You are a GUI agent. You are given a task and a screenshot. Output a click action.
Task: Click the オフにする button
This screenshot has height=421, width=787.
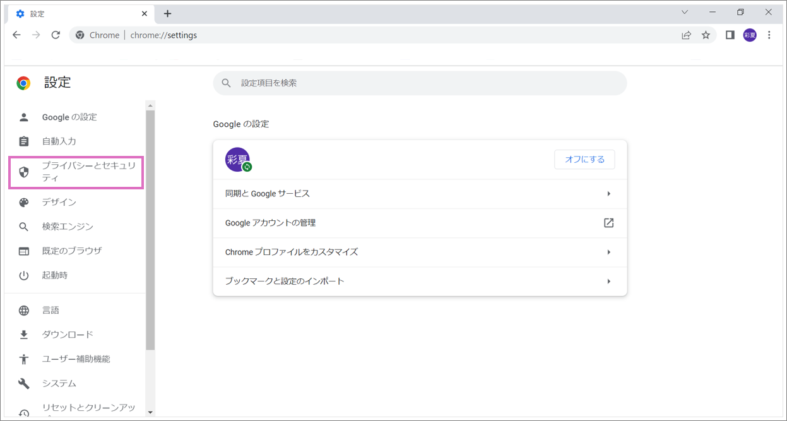tap(584, 159)
